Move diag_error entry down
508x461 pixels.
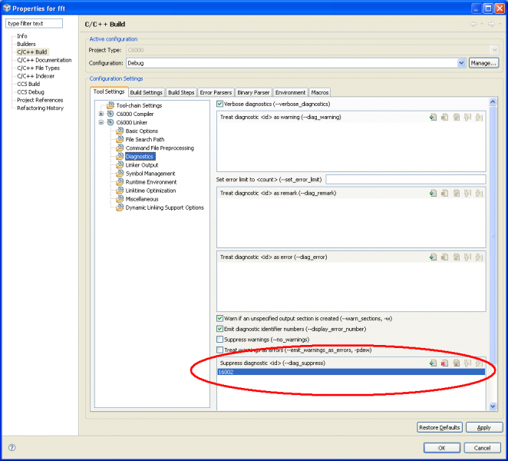[x=479, y=257]
